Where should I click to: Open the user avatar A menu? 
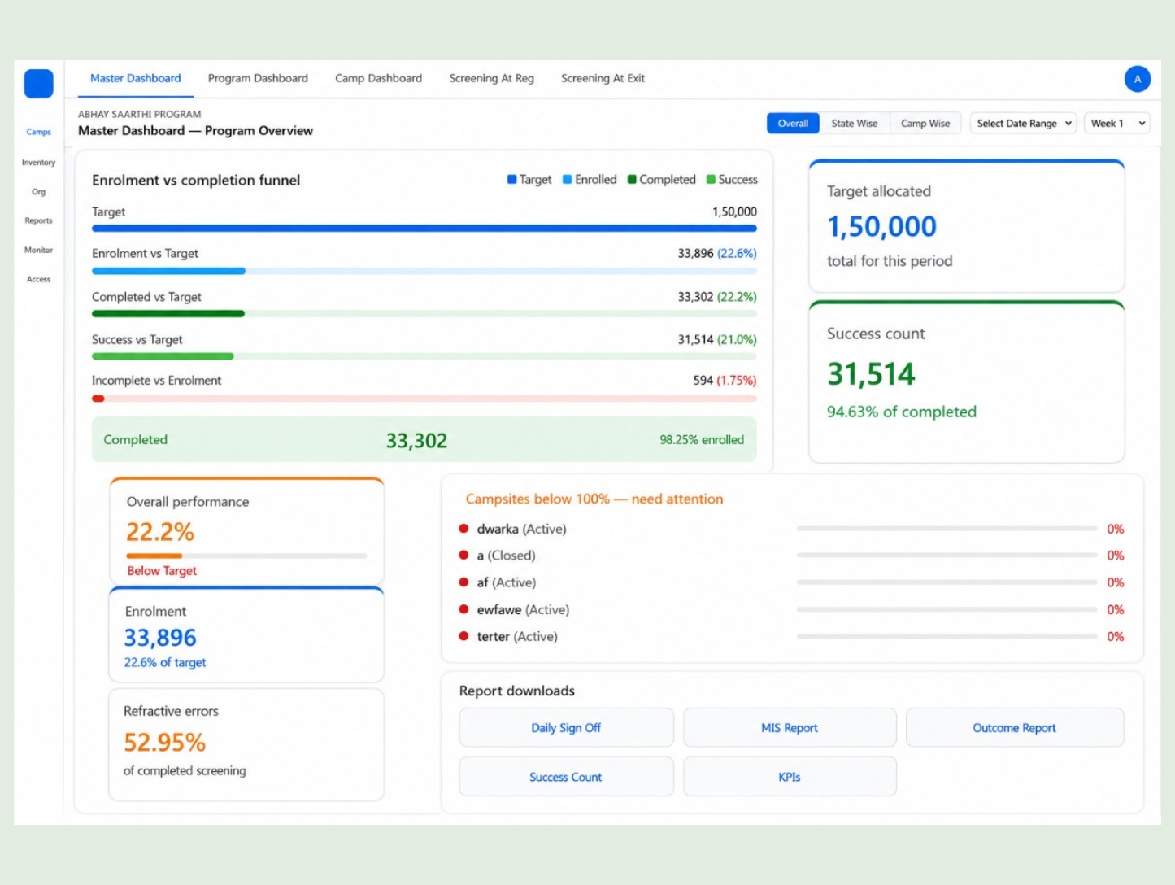(x=1137, y=79)
